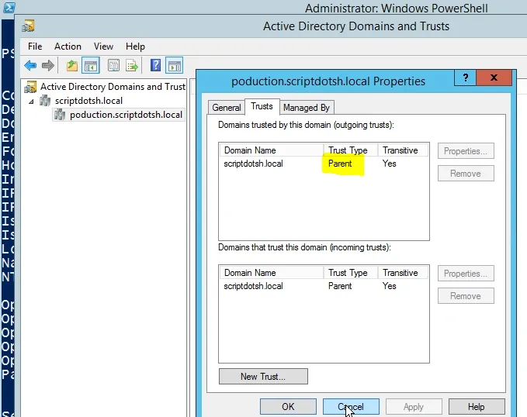Click Parent trust type in outgoing trusts
The image size is (527, 417).
click(x=340, y=164)
